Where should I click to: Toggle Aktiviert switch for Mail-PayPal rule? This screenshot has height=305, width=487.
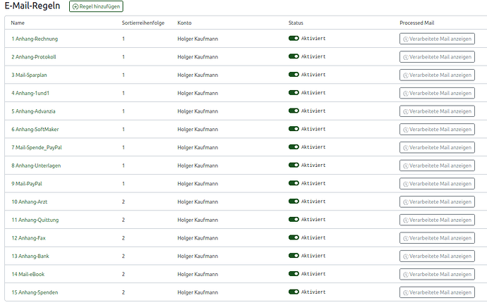tap(294, 183)
